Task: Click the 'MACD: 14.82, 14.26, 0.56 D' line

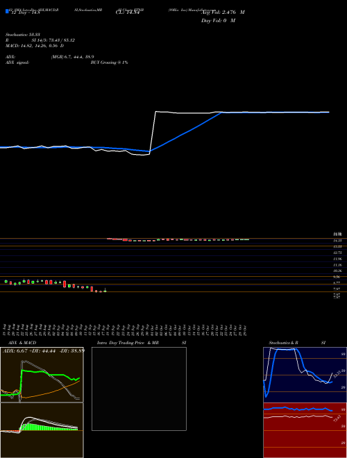Action: [x=35, y=46]
